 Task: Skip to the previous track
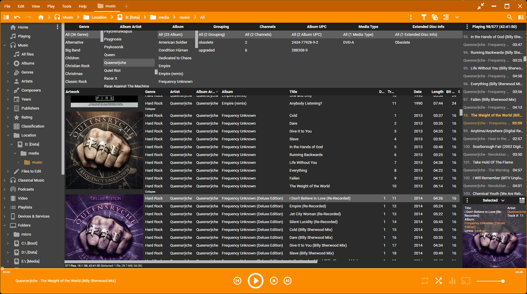click(x=237, y=281)
